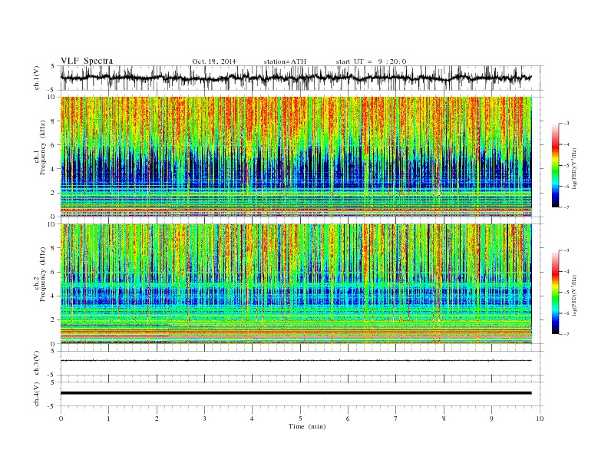Click the thick ch.4 voltage trace
608x470 pixels.
coord(296,393)
